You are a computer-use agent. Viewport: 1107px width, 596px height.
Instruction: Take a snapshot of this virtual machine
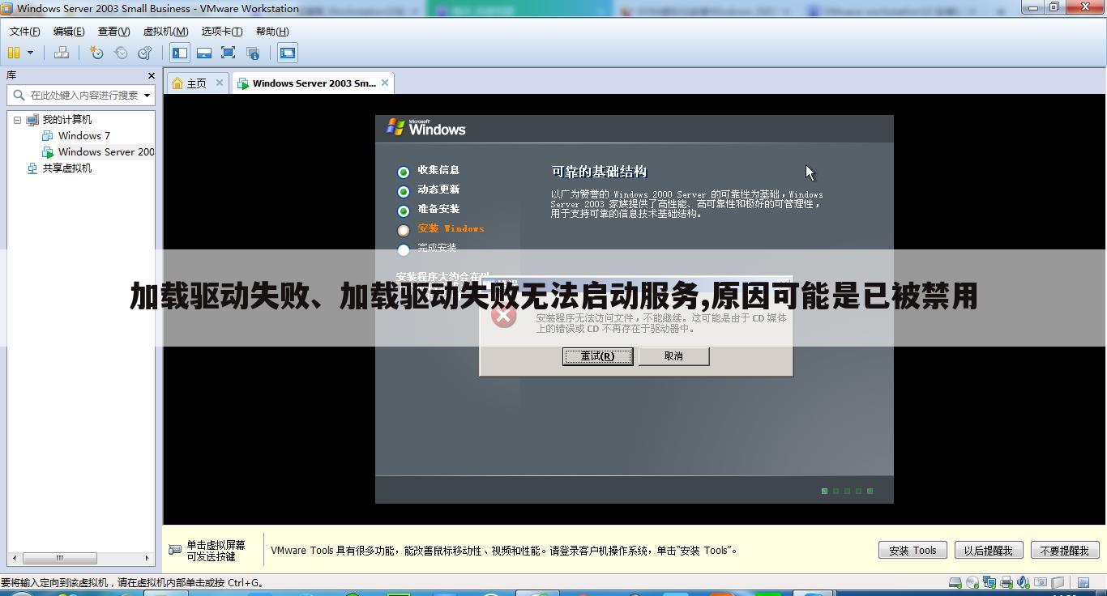tap(96, 53)
